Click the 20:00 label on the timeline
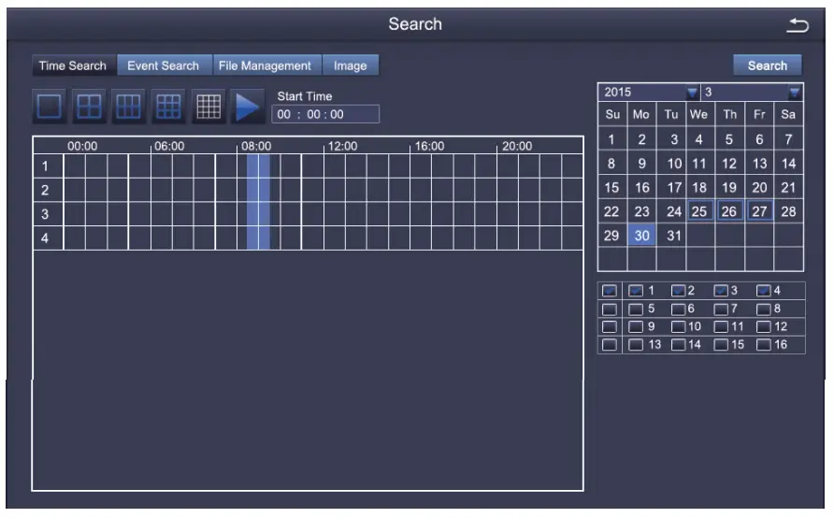The height and width of the screenshot is (518, 834). coord(517,146)
